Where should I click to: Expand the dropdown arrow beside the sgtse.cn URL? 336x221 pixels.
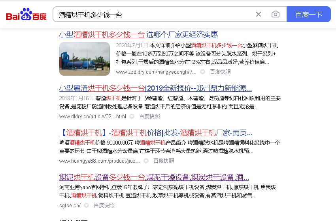pyautogui.click(x=87, y=206)
